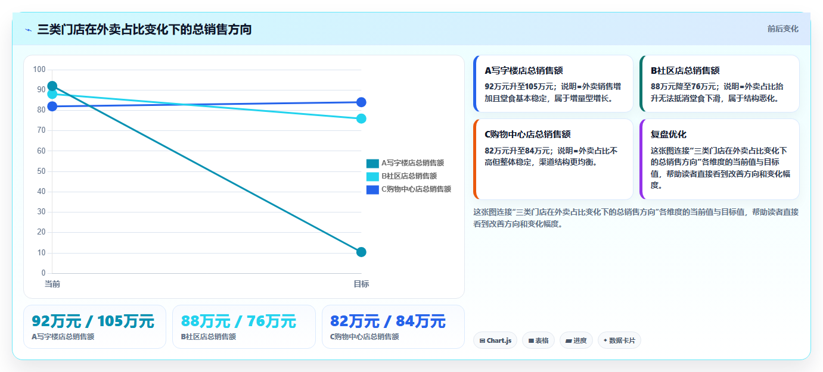The height and width of the screenshot is (372, 823).
Task: Click the A写字楼店 data point at 目标
Action: pos(361,252)
